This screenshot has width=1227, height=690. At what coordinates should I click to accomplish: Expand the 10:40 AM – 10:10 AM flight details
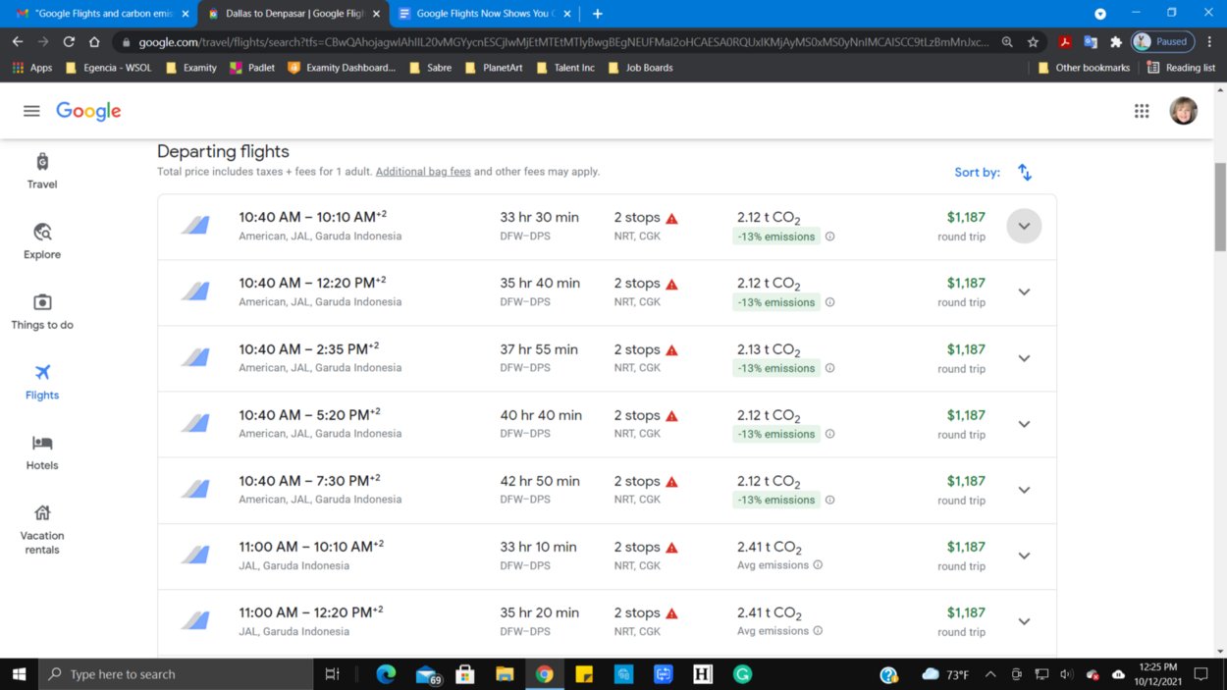(x=1024, y=227)
